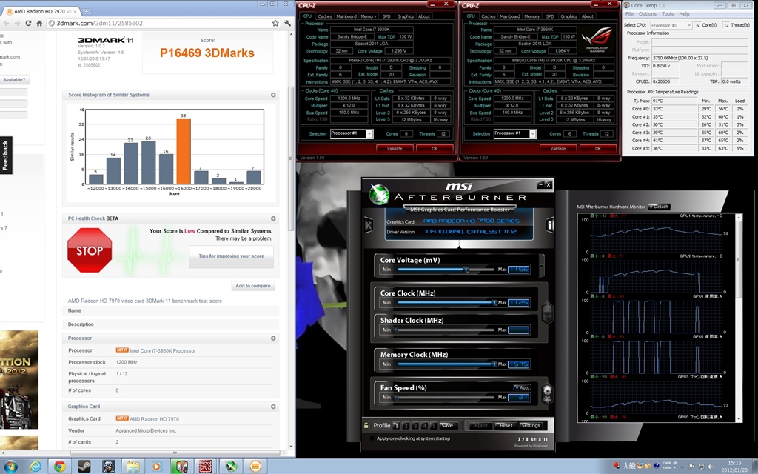Click the Afterburner profile lock icon
This screenshot has height=474, width=758.
[366, 425]
